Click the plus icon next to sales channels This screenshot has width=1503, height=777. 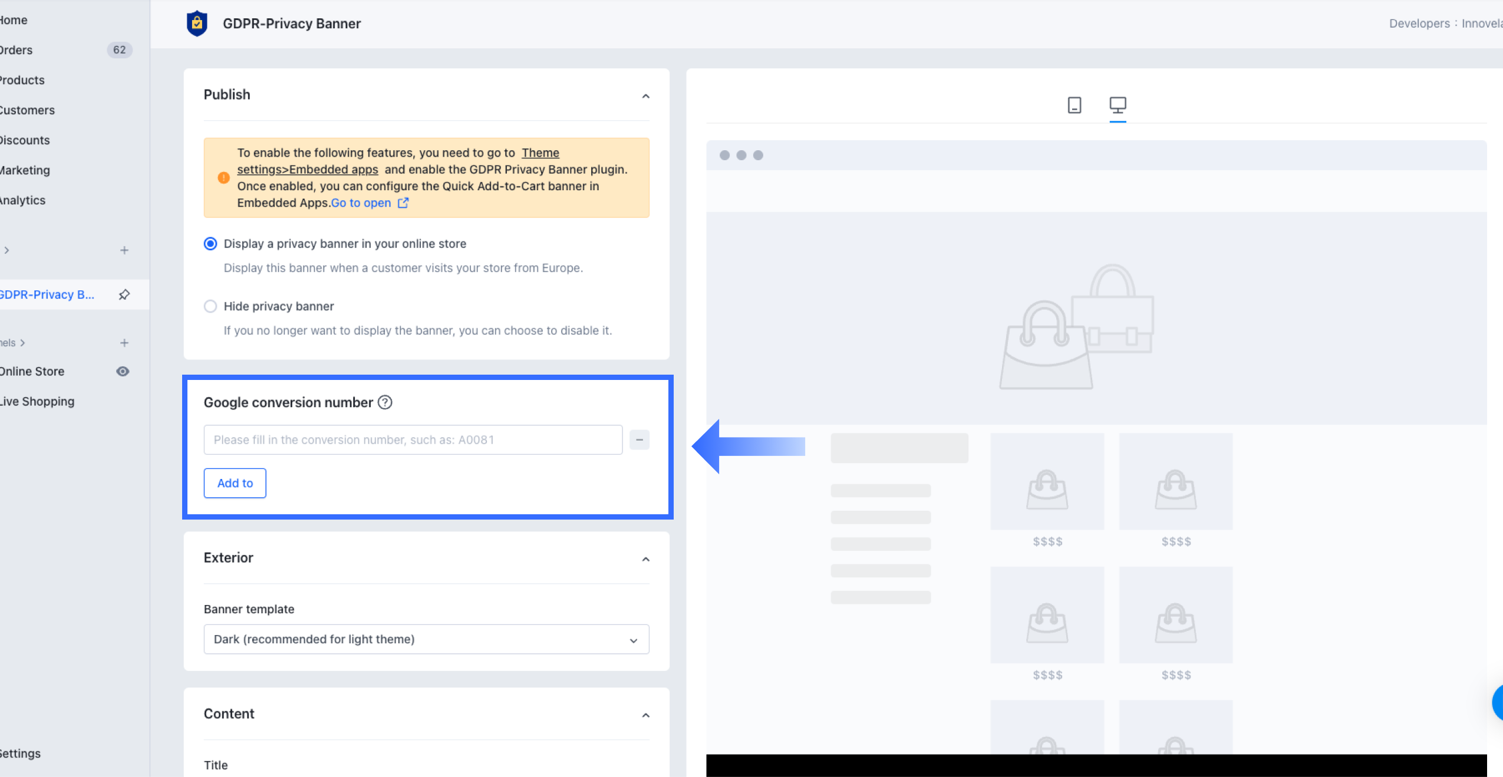click(x=124, y=343)
